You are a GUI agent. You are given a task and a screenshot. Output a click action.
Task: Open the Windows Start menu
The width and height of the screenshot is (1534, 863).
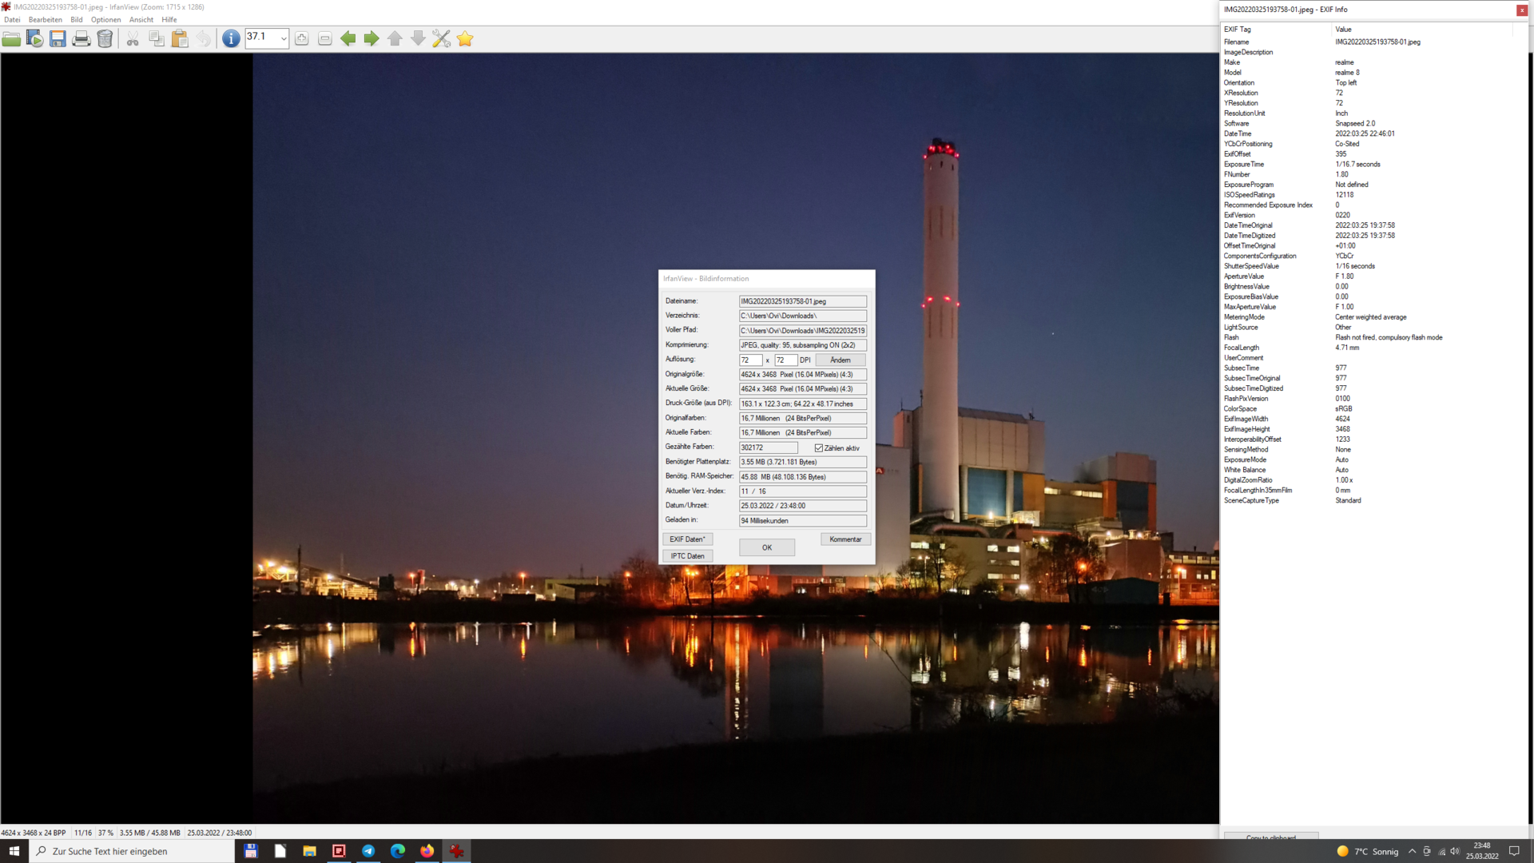click(x=14, y=851)
